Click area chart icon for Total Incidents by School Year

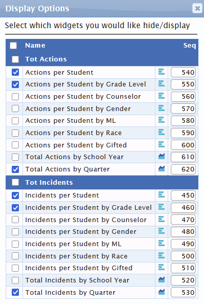[x=162, y=280]
